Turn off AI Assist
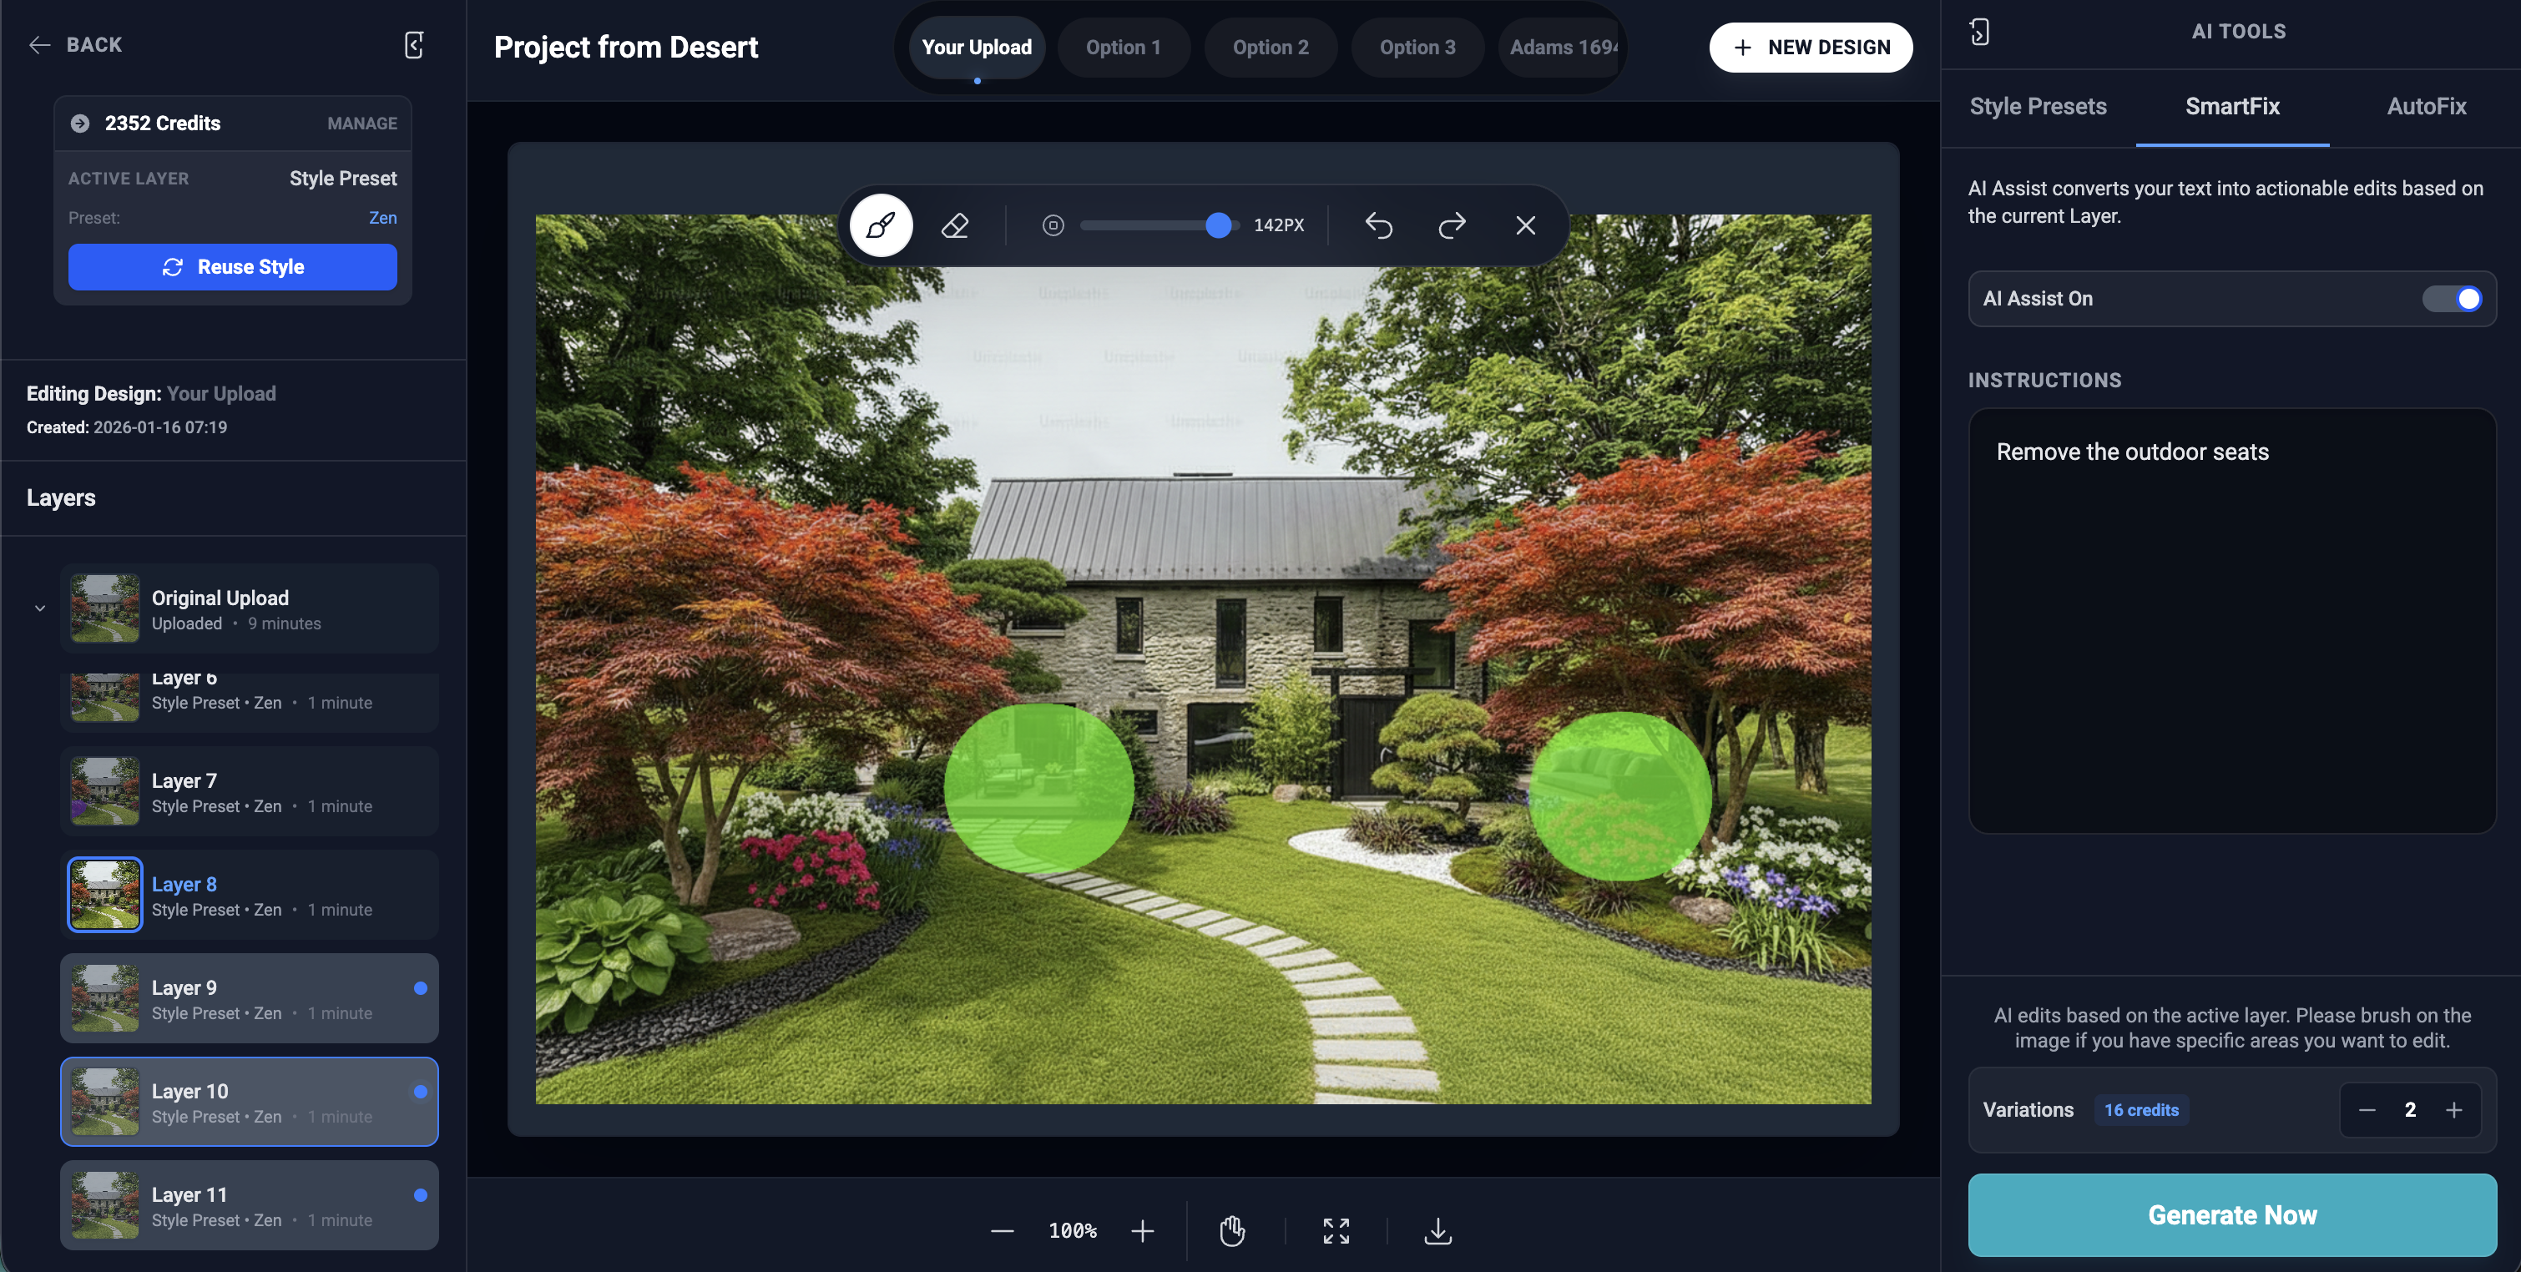Screen dimensions: 2521x1272 (x=2453, y=299)
